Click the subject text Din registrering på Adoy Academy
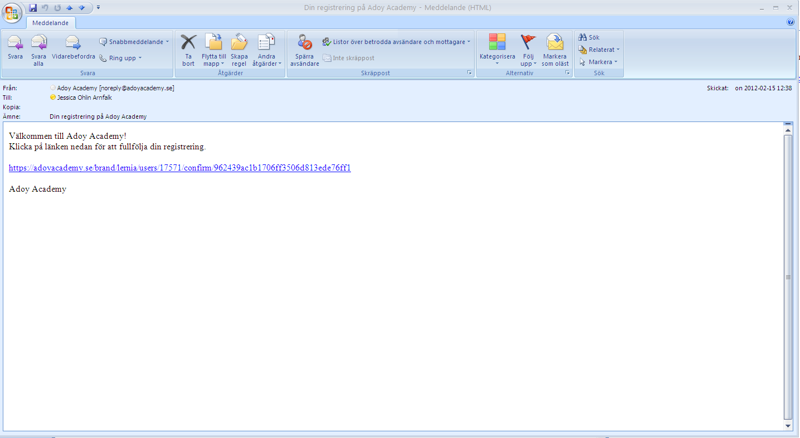The width and height of the screenshot is (800, 438). click(98, 116)
